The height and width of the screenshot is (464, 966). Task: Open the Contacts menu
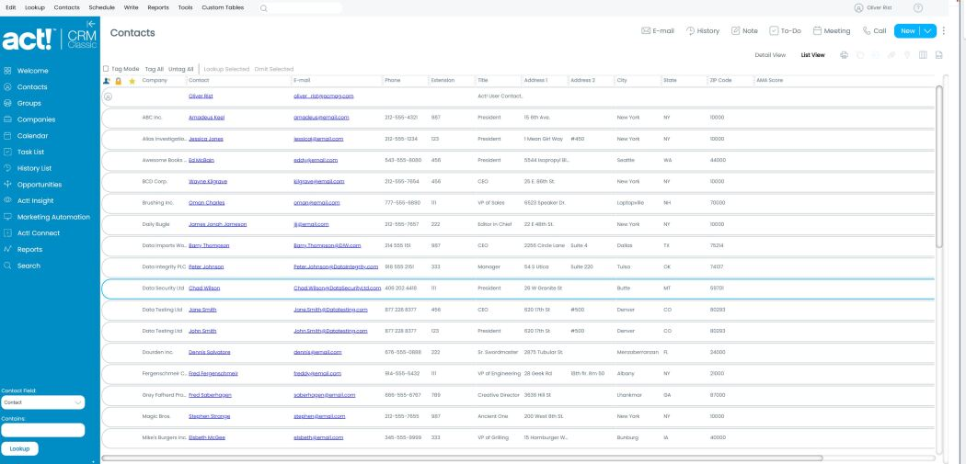[x=66, y=8]
